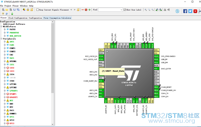Click the yellow Generate Code gear icon
The image size is (201, 127).
pos(28,10)
